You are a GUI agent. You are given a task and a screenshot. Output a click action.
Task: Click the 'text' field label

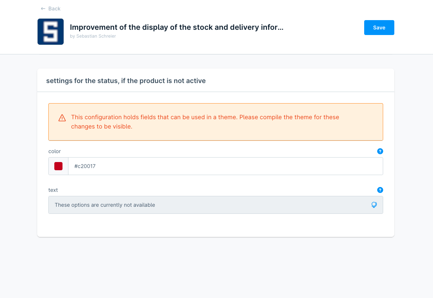53,190
